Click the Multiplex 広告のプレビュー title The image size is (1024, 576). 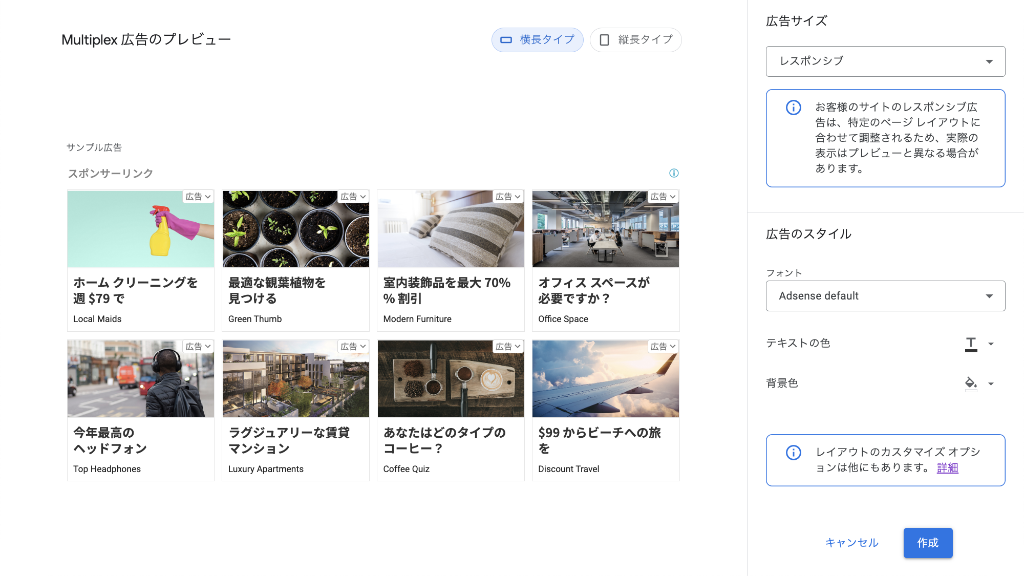tap(146, 39)
